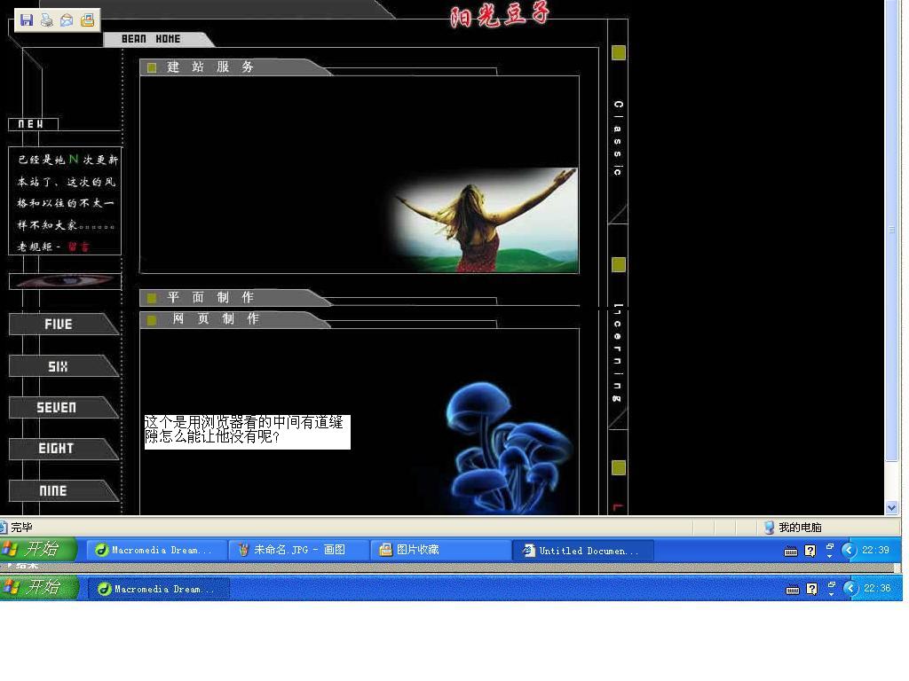Click the send-by-email envelope icon

pyautogui.click(x=67, y=20)
